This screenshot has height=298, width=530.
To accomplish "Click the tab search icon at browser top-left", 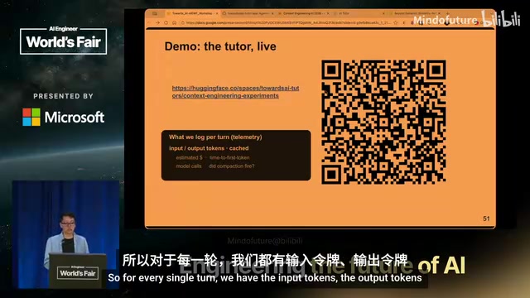I will coord(155,13).
